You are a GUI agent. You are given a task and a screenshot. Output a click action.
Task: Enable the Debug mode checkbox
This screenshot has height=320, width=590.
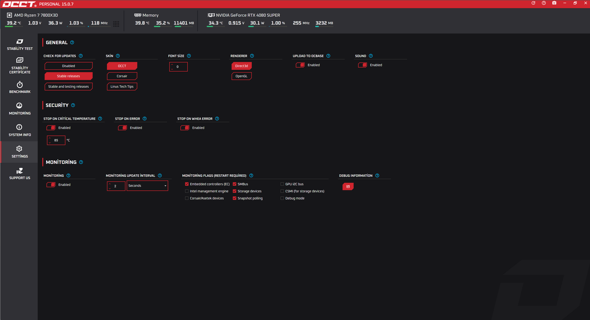[282, 198]
